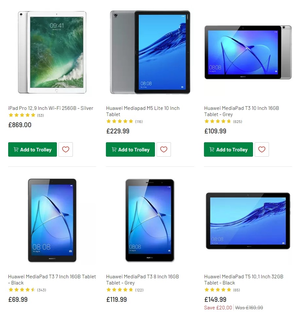
Task: Add the Huawei MediaPad T3 10 Inch to trolley
Action: 228,149
